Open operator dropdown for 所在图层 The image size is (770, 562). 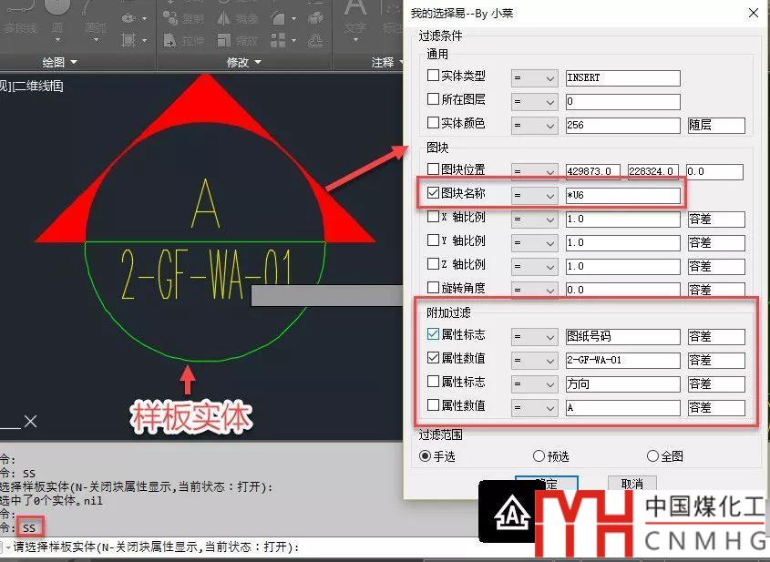pos(534,102)
